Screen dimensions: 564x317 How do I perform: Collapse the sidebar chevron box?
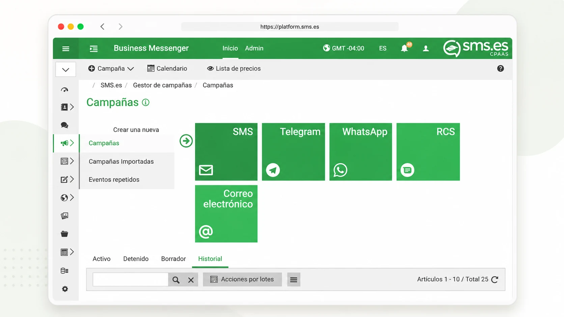pos(65,70)
